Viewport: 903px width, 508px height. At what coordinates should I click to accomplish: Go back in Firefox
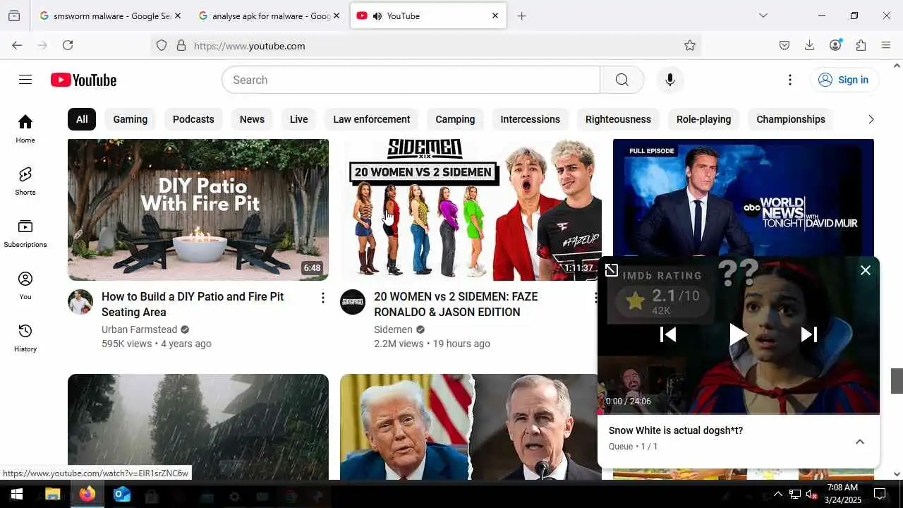(17, 45)
